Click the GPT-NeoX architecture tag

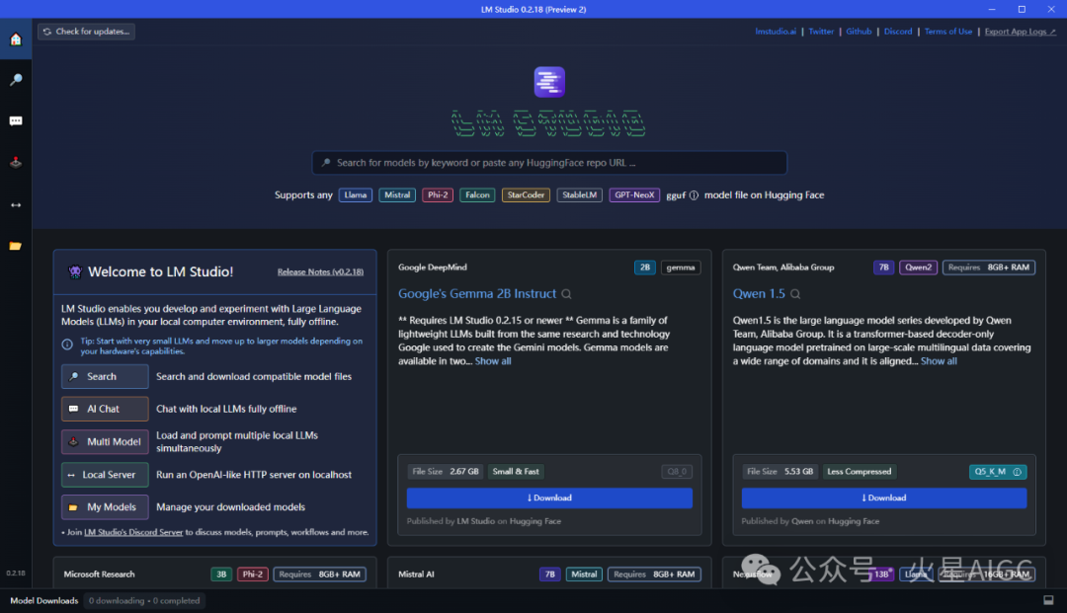click(x=634, y=195)
